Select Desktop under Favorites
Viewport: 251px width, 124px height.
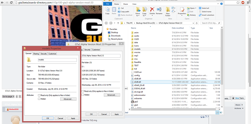coord(115,33)
